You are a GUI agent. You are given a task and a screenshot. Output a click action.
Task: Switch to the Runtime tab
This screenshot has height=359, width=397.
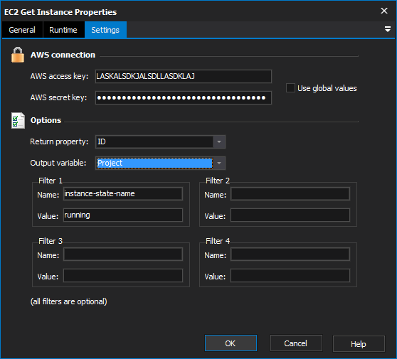[63, 30]
